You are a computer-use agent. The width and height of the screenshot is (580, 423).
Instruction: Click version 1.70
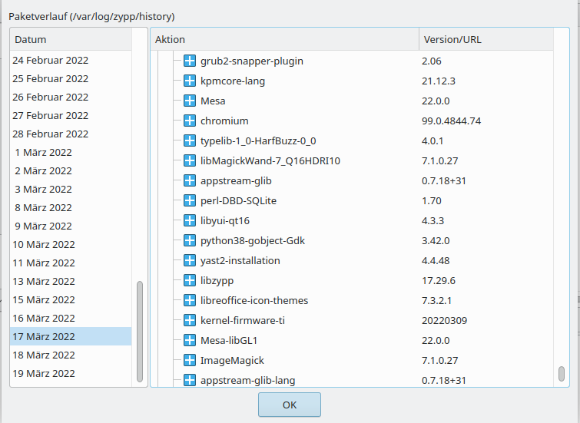pos(431,201)
